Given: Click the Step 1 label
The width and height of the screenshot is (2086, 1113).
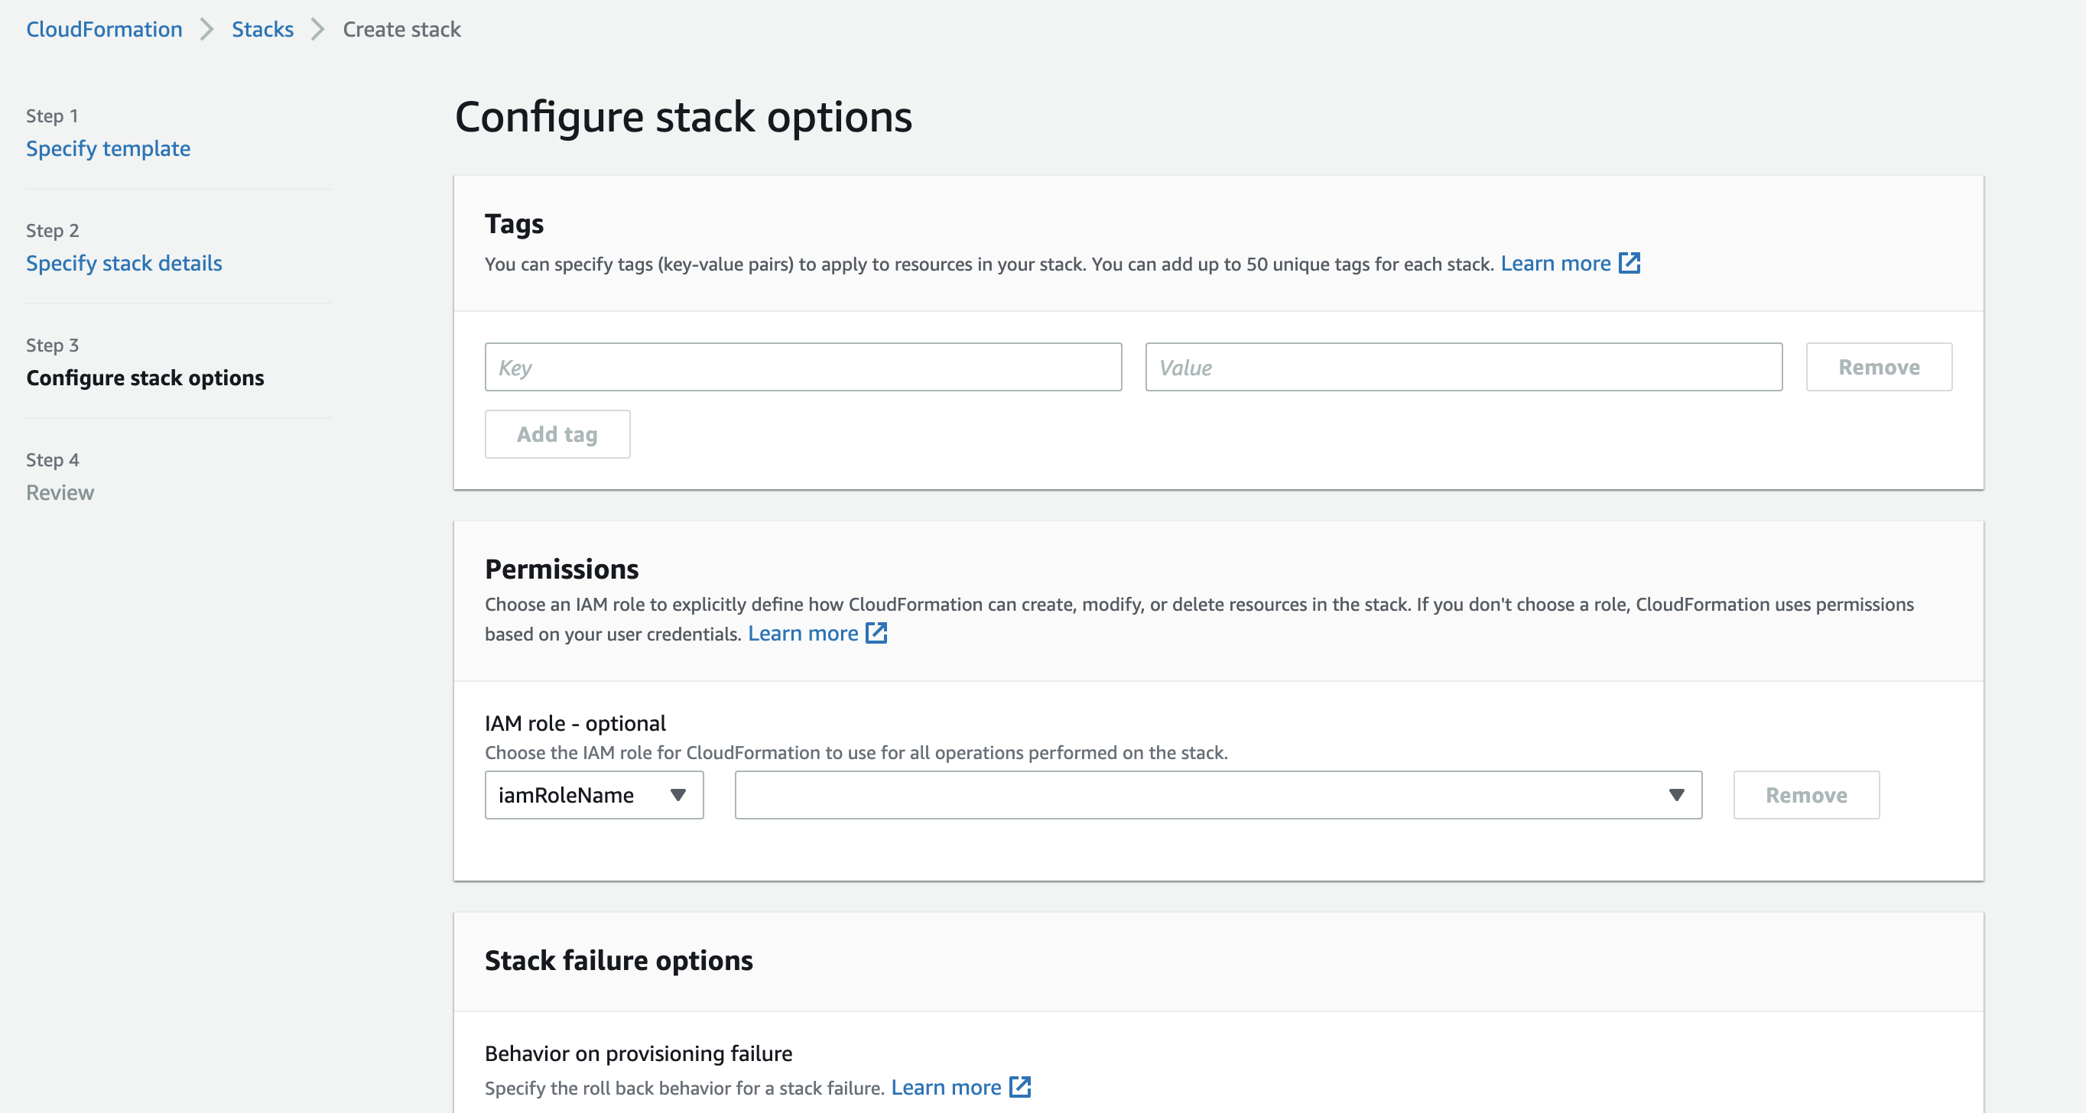Looking at the screenshot, I should coord(52,115).
